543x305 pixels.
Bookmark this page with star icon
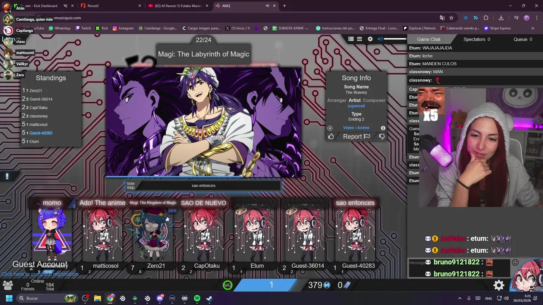point(451,18)
